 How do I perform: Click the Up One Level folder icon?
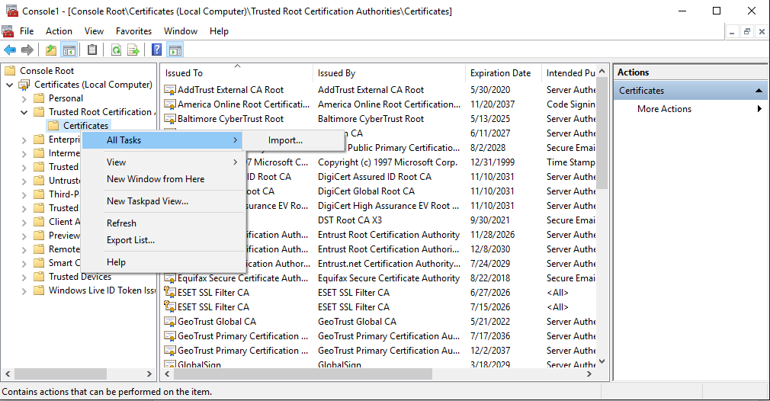click(x=51, y=50)
